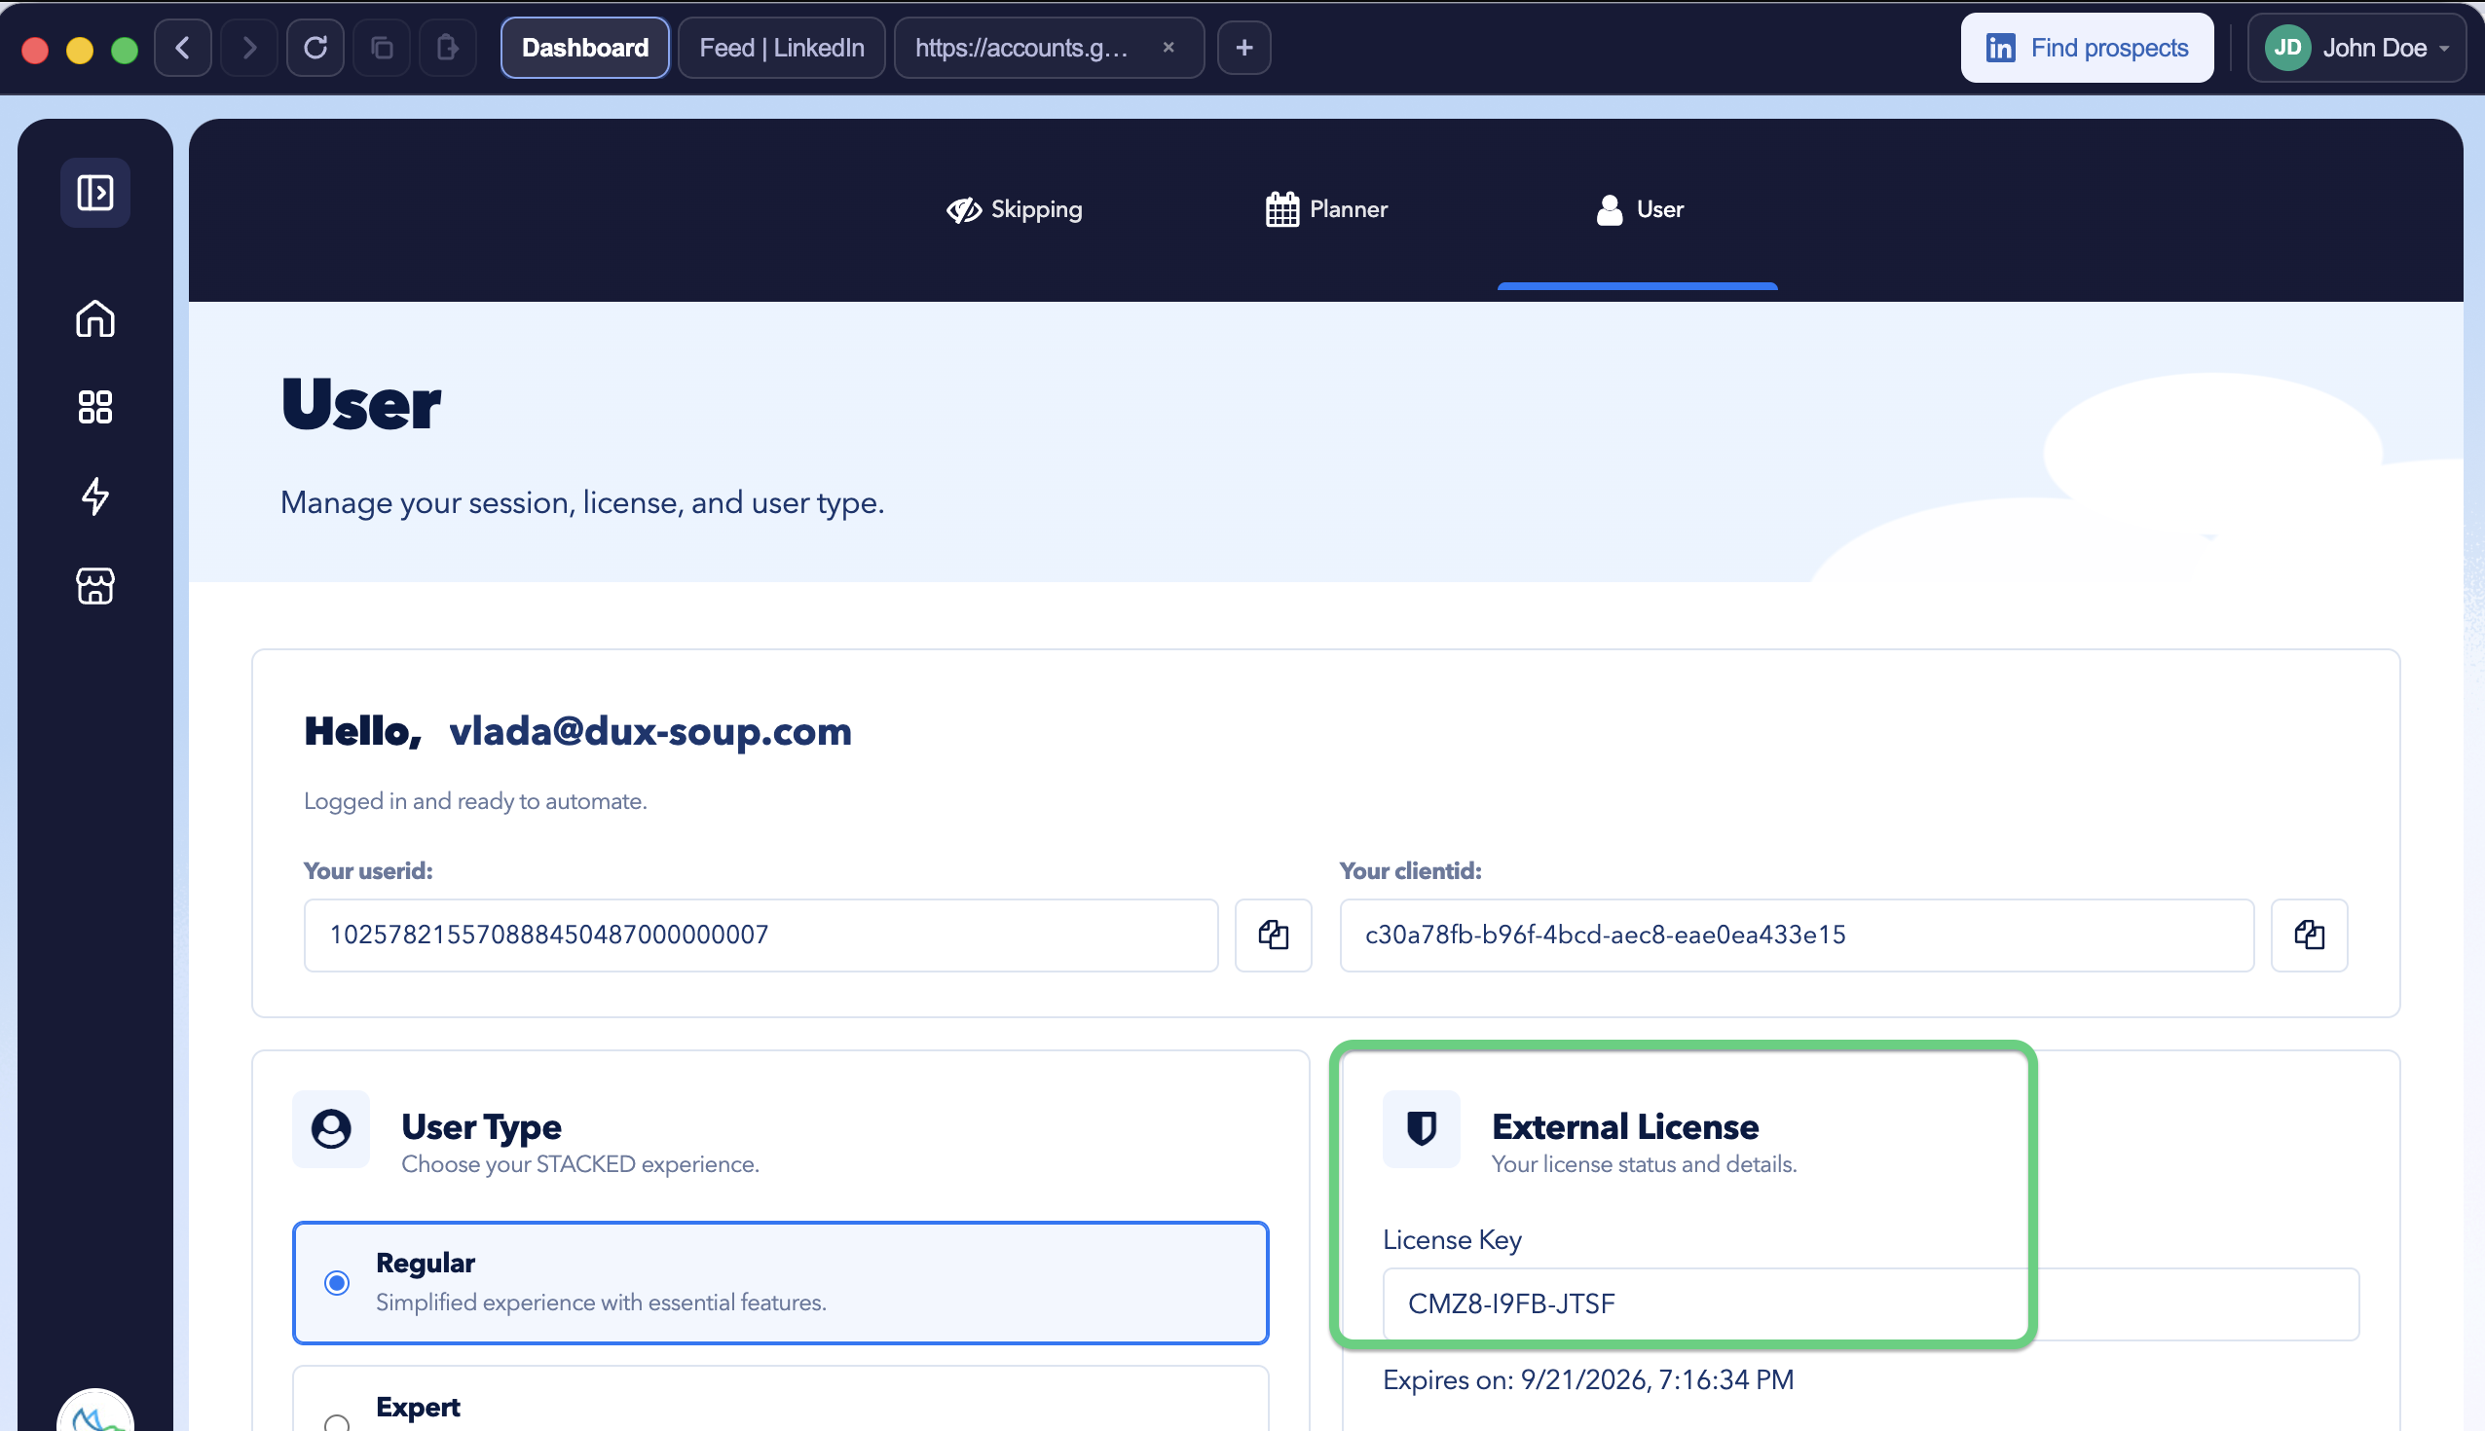Copy the userid with clipboard icon
Viewport: 2485px width, 1431px height.
pos(1273,935)
